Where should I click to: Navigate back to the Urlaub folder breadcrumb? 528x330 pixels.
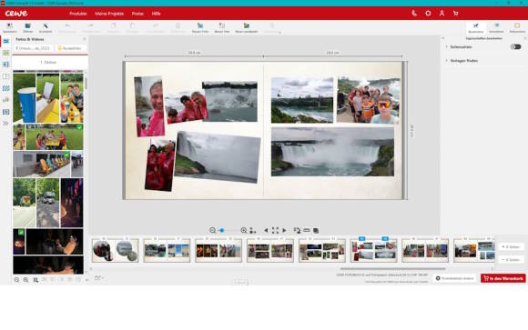33,48
